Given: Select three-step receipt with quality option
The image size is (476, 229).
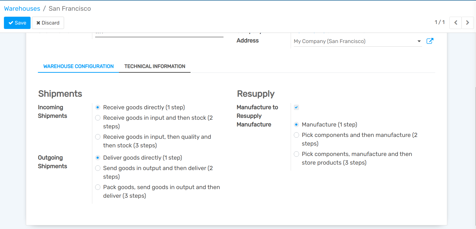Looking at the screenshot, I should click(98, 137).
